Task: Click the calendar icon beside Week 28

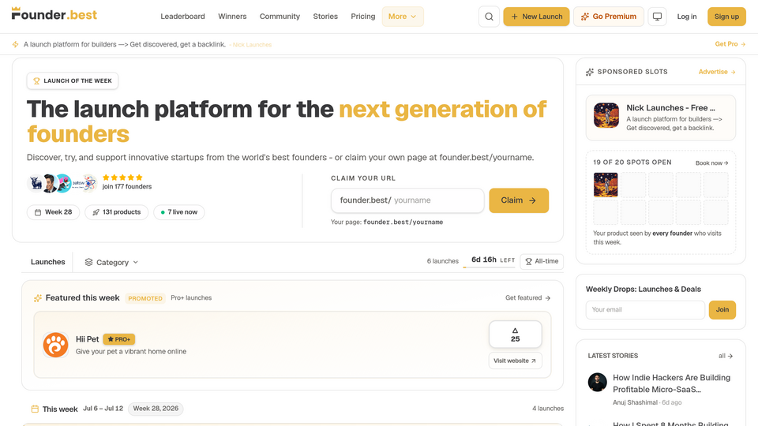Action: click(38, 212)
